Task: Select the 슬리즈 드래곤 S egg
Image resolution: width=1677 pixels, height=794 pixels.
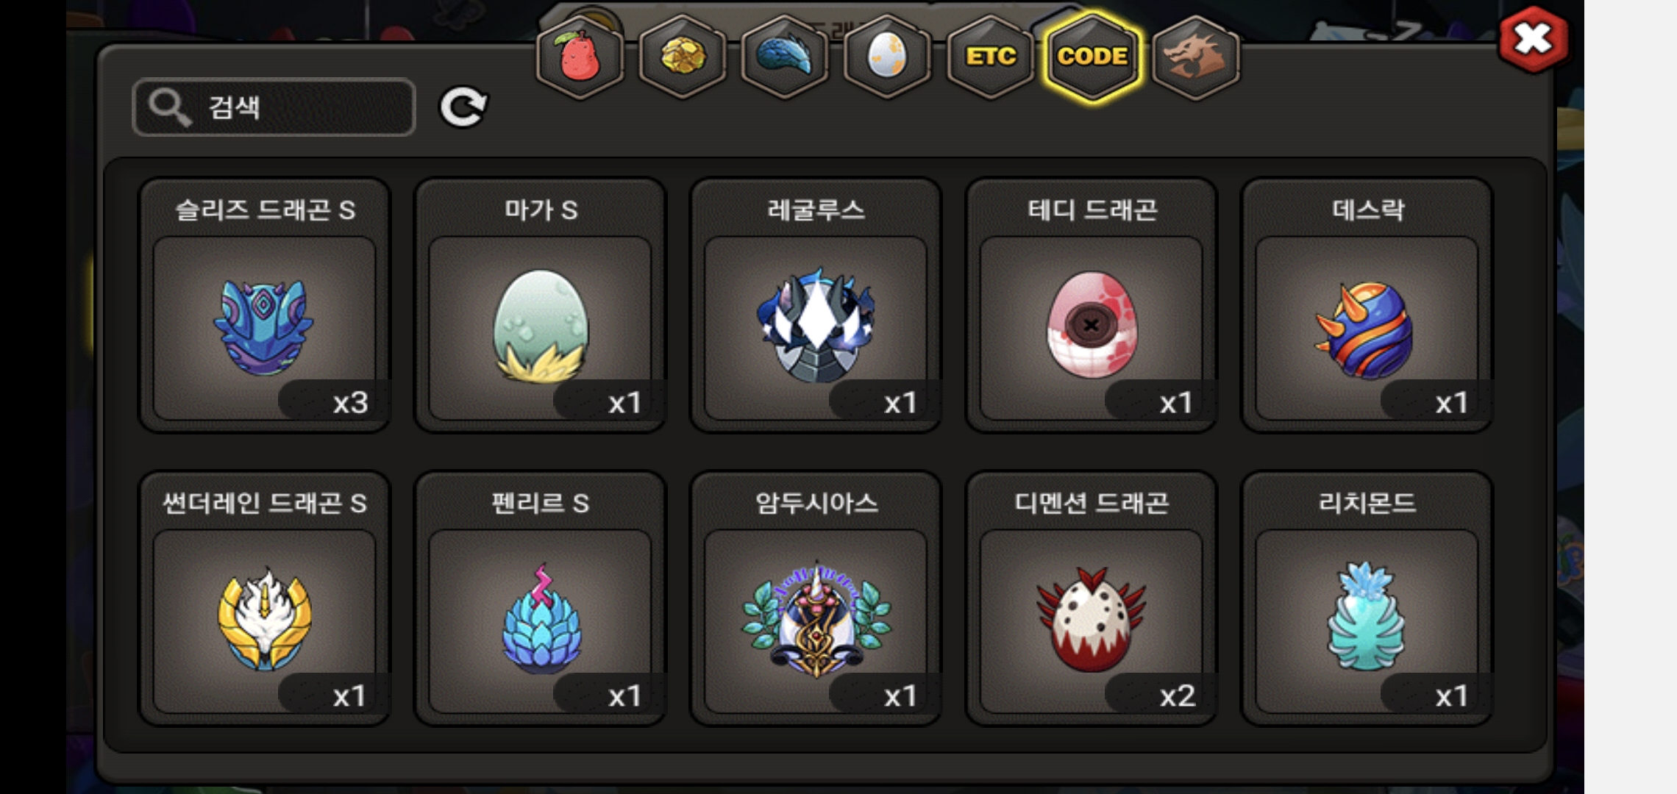Action: click(265, 305)
